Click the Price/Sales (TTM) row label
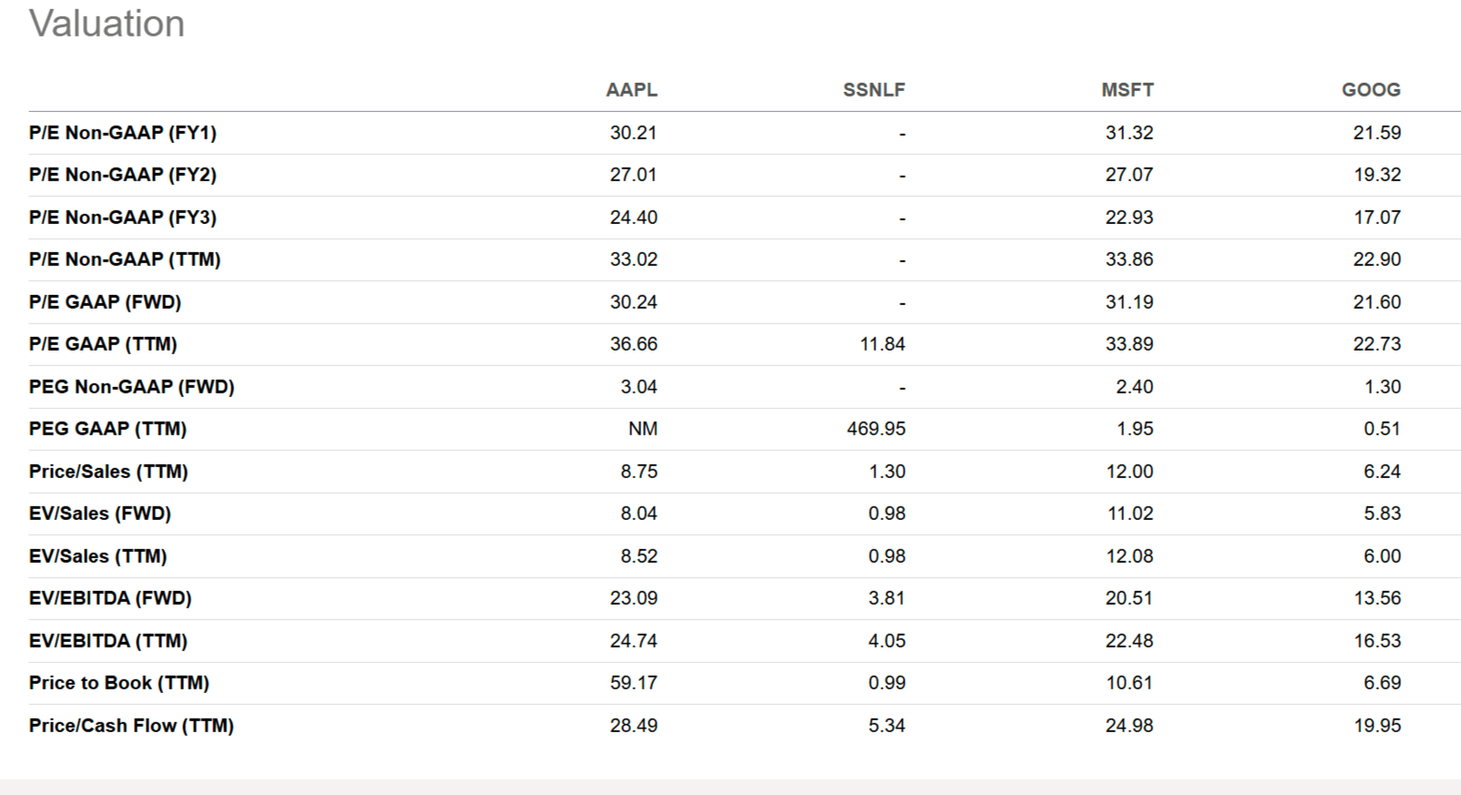Image resolution: width=1461 pixels, height=795 pixels. [108, 472]
